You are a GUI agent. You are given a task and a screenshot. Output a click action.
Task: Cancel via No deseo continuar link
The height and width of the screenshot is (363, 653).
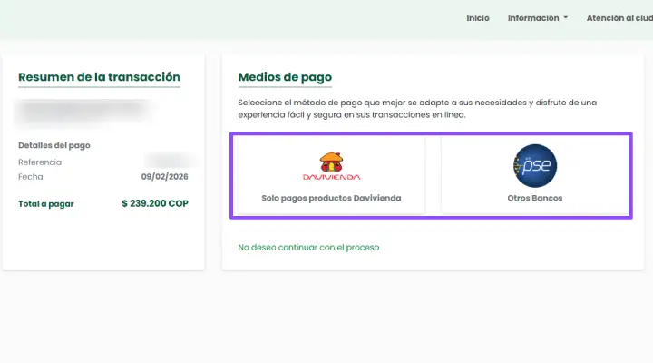308,247
